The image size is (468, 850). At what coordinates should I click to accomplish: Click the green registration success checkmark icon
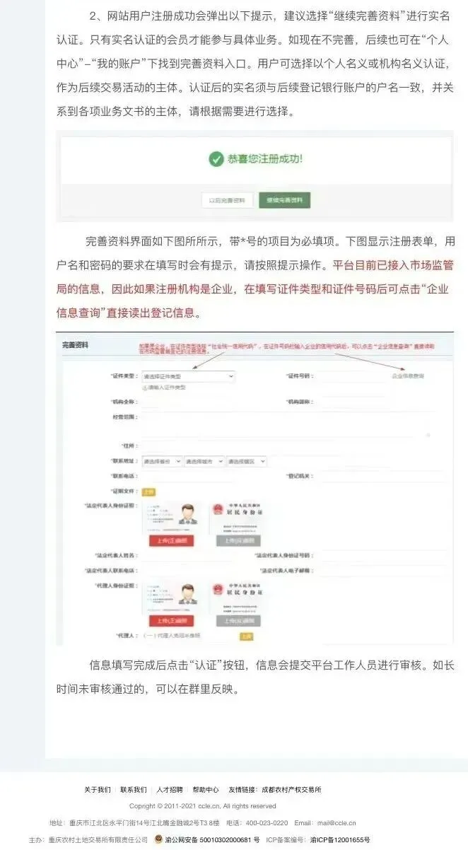216,160
